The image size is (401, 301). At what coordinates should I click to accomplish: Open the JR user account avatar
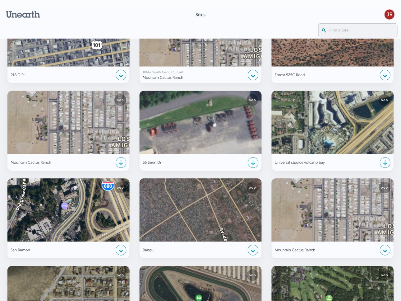point(389,15)
